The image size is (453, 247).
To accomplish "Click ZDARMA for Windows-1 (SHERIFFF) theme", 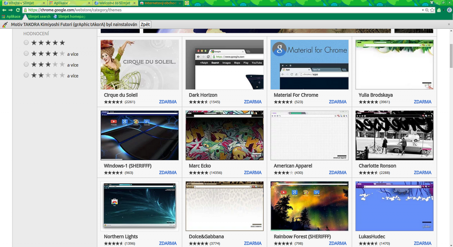I will click(x=168, y=173).
